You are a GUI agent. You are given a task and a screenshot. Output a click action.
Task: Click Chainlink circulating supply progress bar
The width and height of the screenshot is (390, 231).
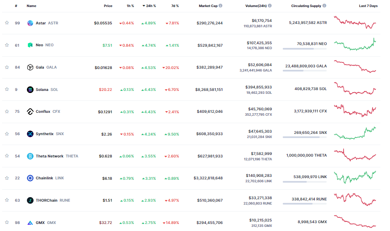click(304, 182)
